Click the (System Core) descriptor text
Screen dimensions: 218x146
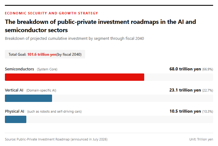[x=47, y=69]
